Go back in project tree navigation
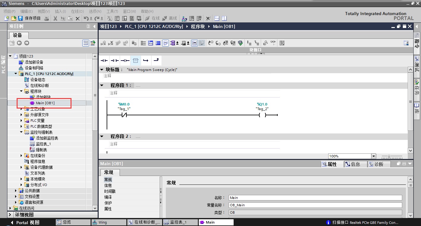The image size is (421, 226). click(19, 43)
